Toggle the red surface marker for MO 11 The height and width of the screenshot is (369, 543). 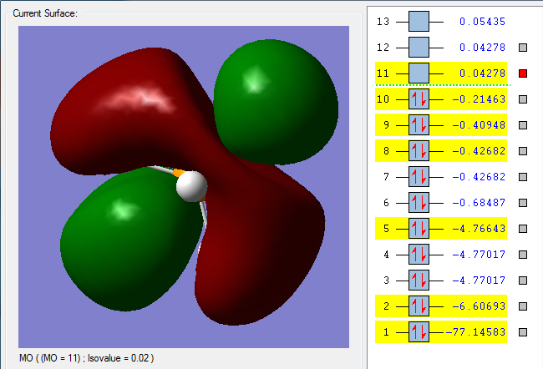523,73
